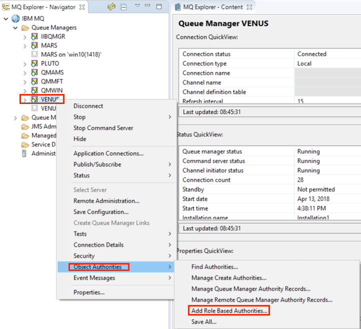Click the Start date Apr 13, 2018 value
The width and height of the screenshot is (361, 329).
[313, 199]
